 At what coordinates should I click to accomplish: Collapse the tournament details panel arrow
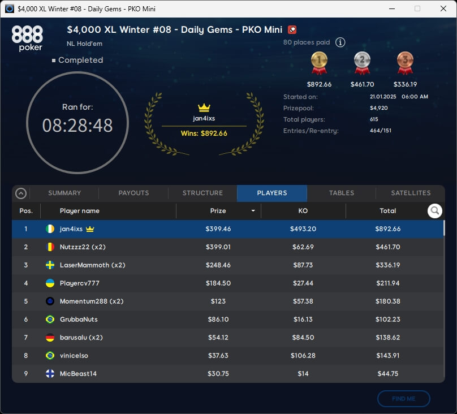tap(21, 193)
